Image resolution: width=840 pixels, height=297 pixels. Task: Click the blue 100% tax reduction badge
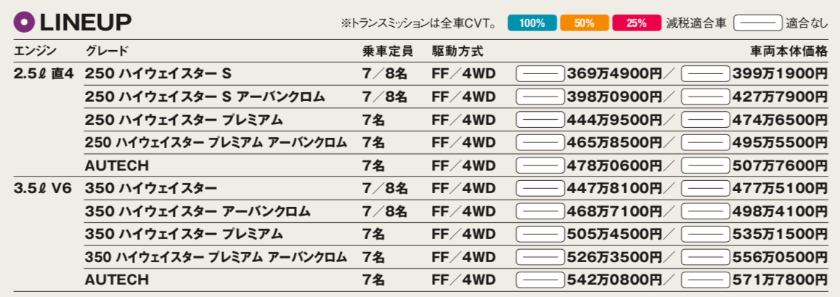531,23
